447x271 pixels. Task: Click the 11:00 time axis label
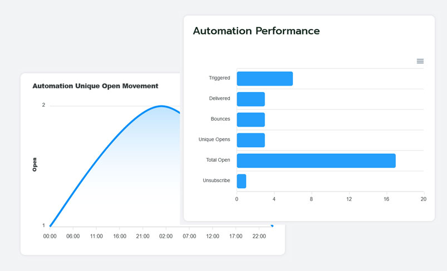coord(96,237)
